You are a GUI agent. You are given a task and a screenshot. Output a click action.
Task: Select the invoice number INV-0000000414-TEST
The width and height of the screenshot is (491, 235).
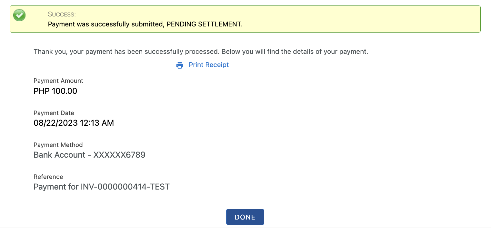tap(125, 187)
